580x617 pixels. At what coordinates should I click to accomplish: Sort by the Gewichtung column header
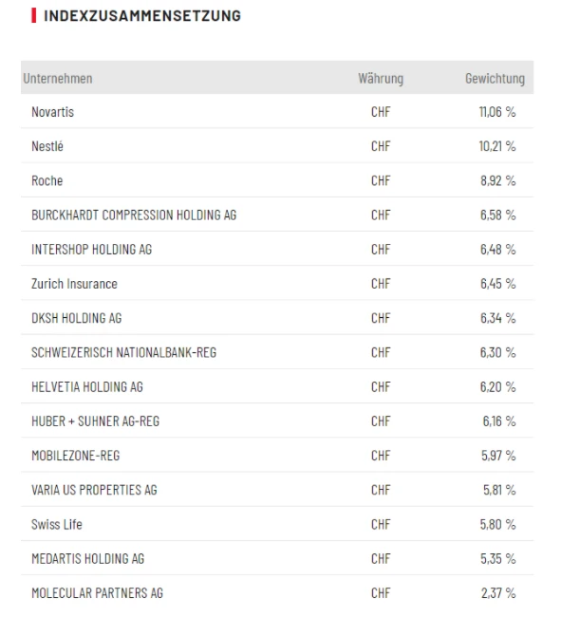[x=494, y=79]
